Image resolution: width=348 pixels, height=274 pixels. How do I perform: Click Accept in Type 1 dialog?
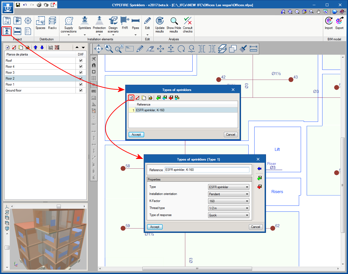(155, 227)
